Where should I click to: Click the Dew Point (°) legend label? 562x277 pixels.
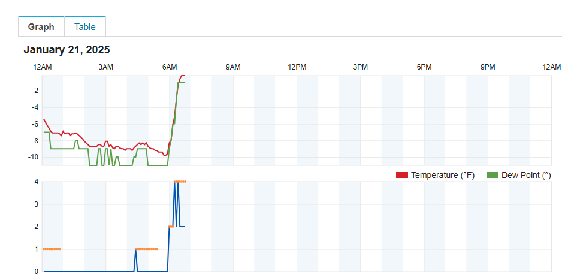tap(526, 175)
